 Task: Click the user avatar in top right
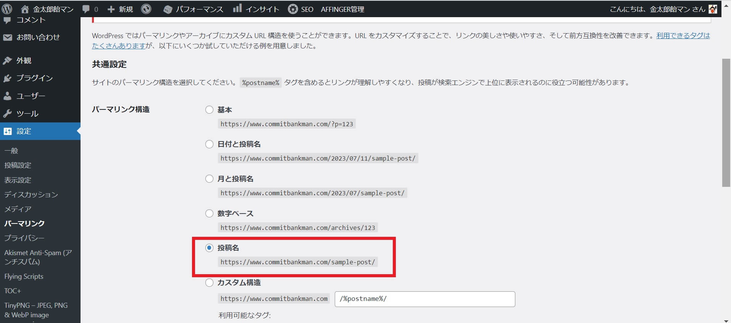tap(712, 9)
